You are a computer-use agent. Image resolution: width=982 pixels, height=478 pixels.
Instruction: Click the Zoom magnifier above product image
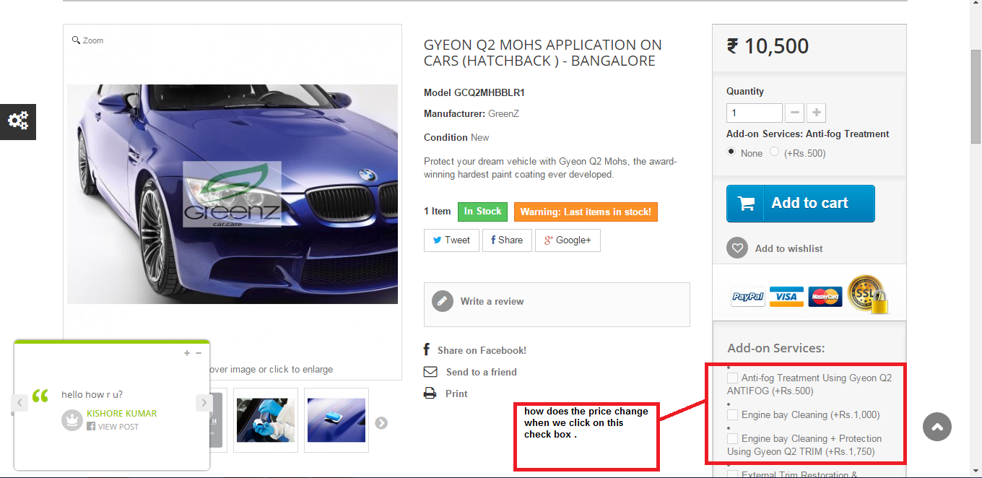76,40
